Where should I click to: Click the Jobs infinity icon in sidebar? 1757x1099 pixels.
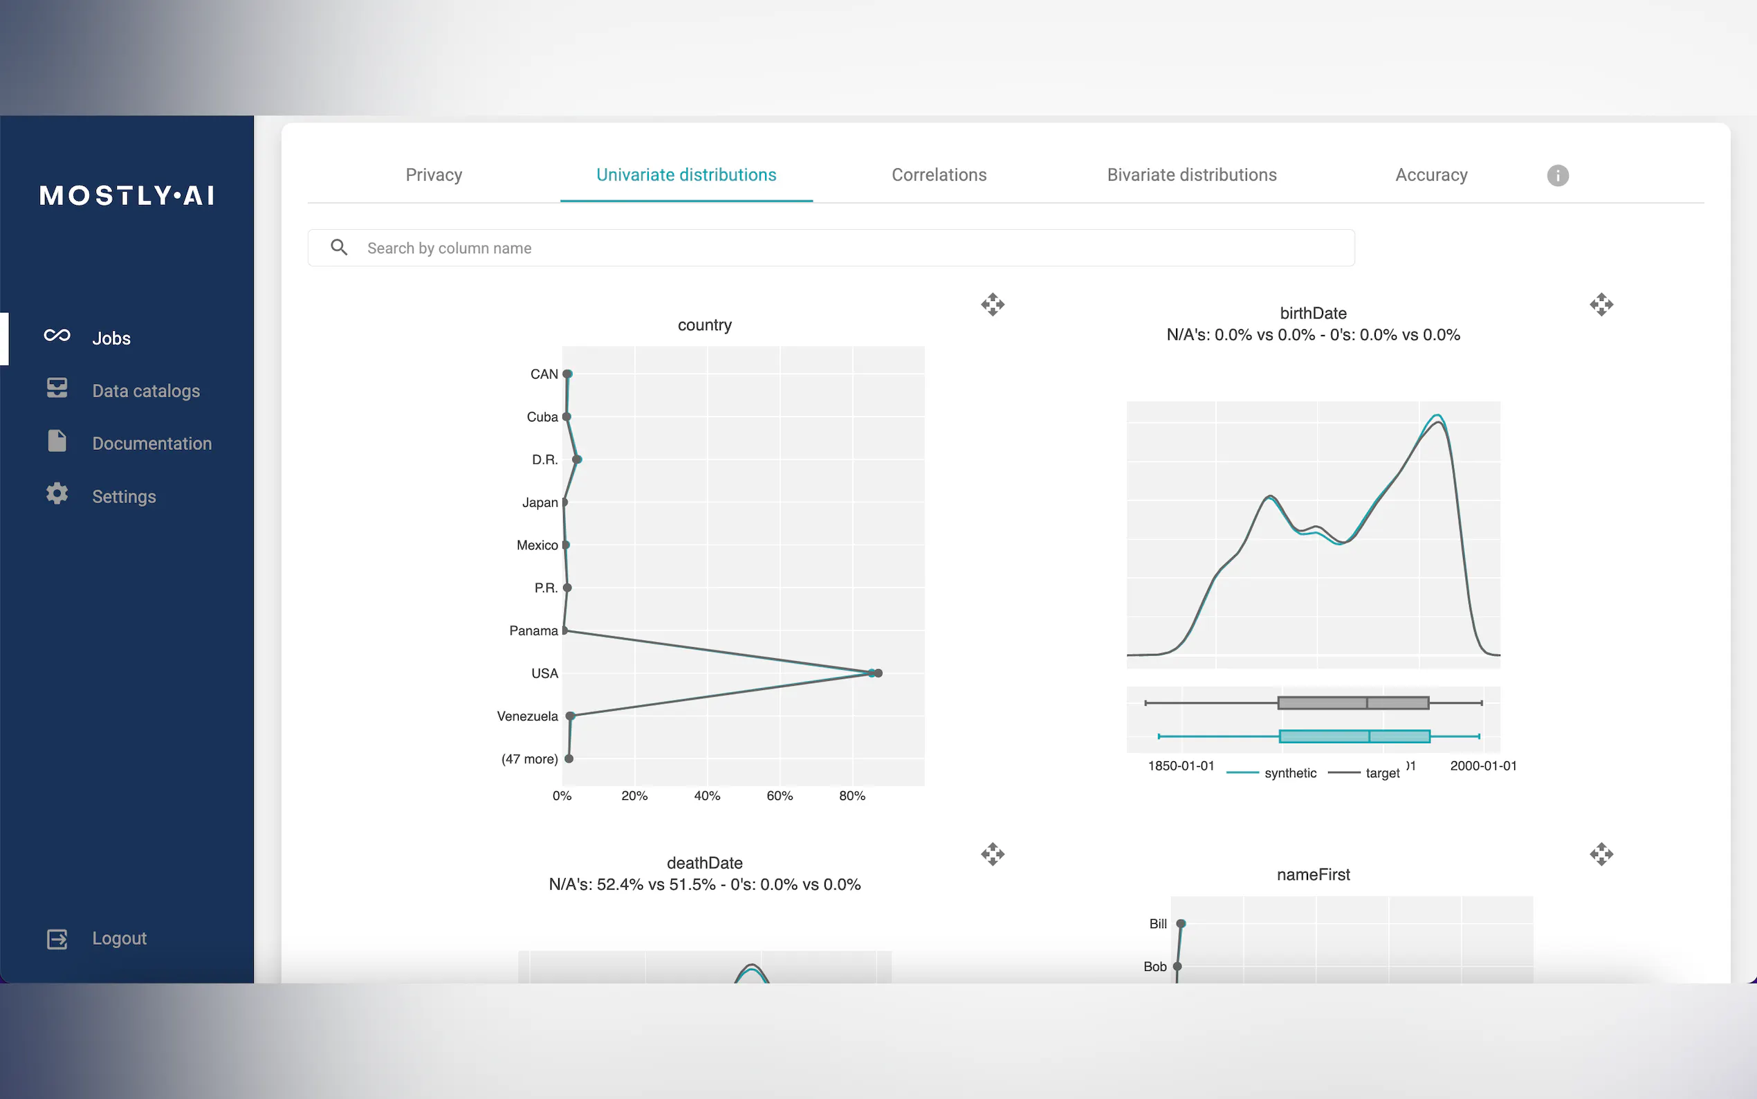[57, 335]
